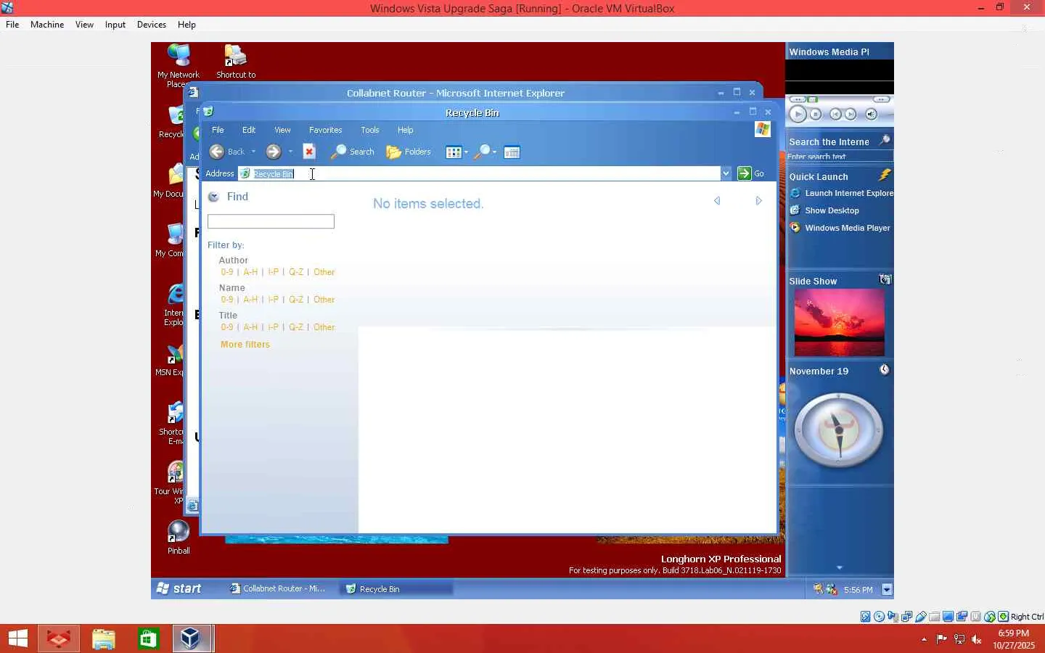
Task: Stop playback in sidebar media player
Action: [816, 114]
